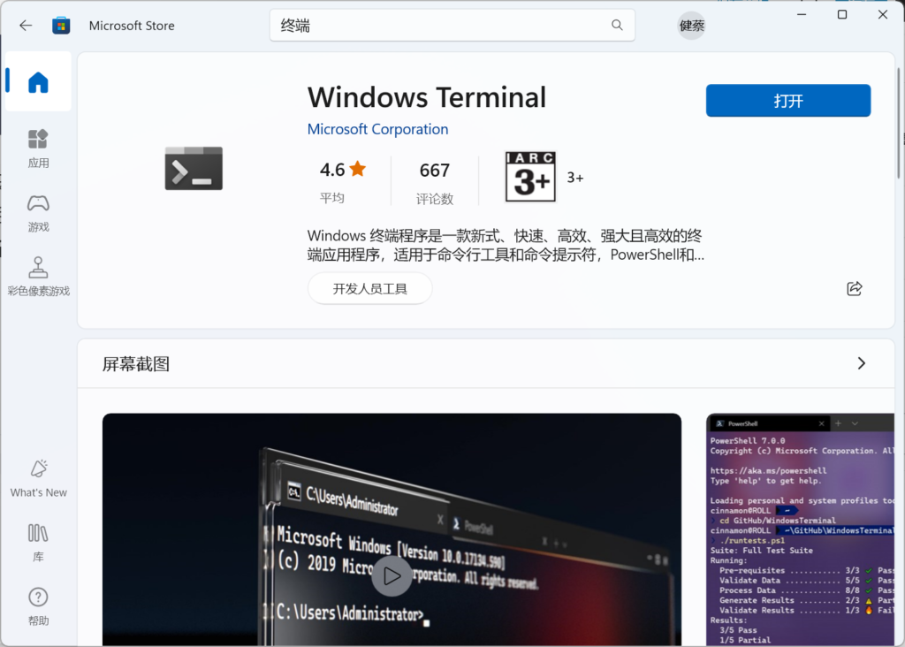Click the vertical scrollbar on the right
The width and height of the screenshot is (905, 647).
point(898,123)
